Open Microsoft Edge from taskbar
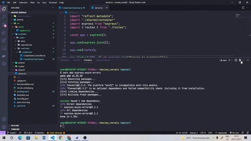The image size is (251, 141). point(20,138)
